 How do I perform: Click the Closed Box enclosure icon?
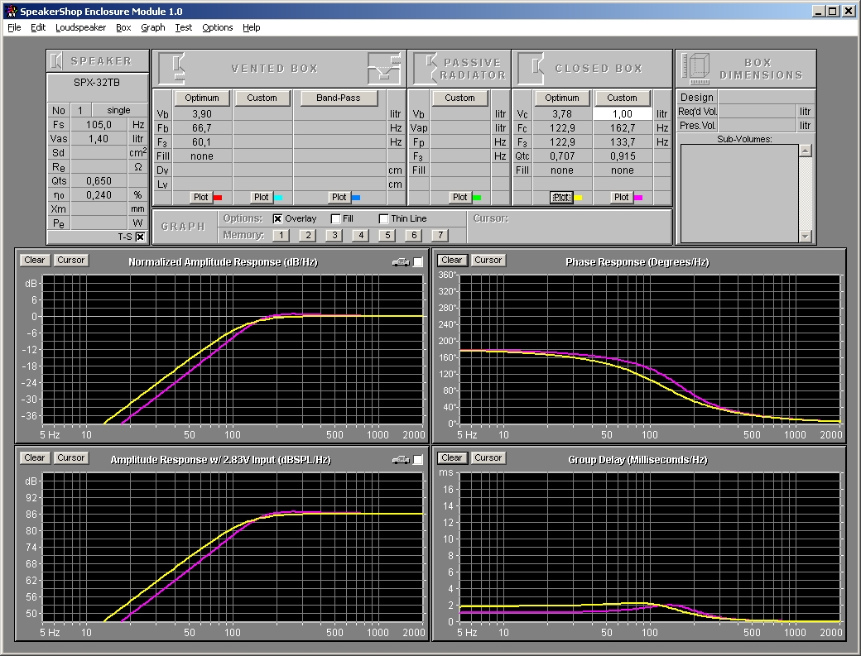pos(531,68)
